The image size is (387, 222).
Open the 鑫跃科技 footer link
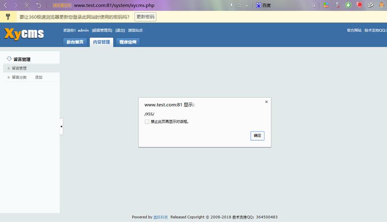coord(161,217)
